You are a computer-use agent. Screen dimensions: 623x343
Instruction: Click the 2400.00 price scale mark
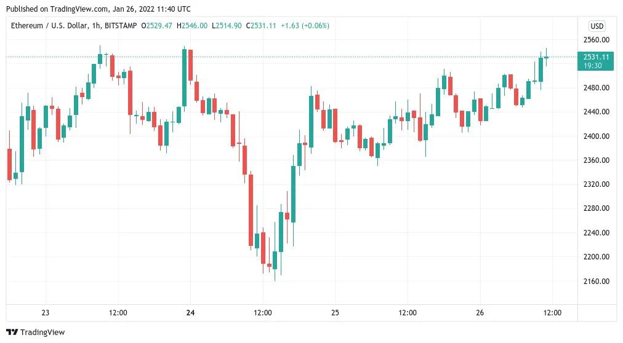coord(596,136)
